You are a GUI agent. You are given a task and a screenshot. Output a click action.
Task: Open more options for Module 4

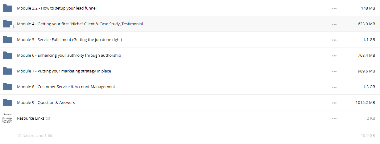(334, 24)
